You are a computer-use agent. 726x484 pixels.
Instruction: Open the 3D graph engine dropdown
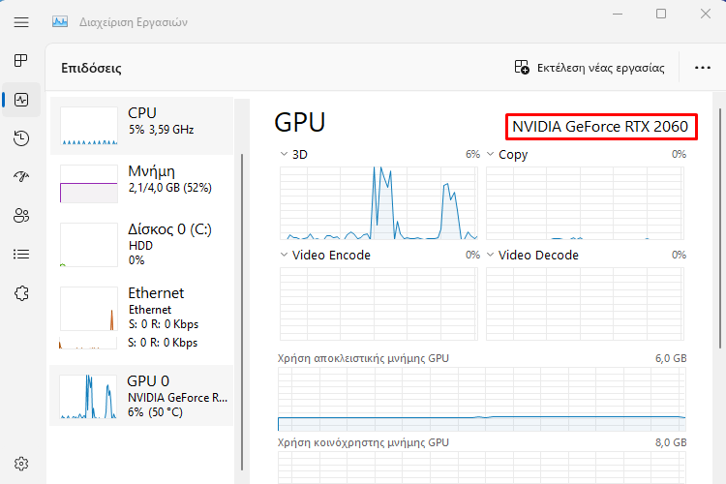[x=284, y=154]
